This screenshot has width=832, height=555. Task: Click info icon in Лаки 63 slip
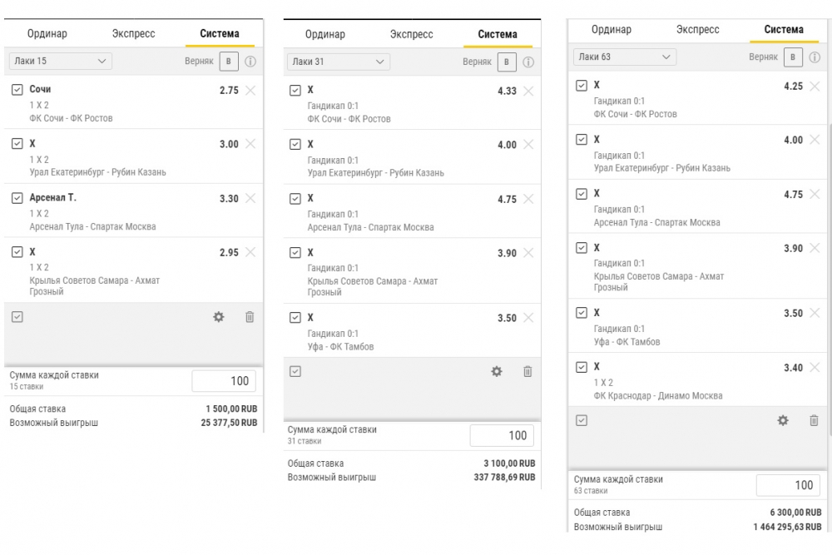815,57
